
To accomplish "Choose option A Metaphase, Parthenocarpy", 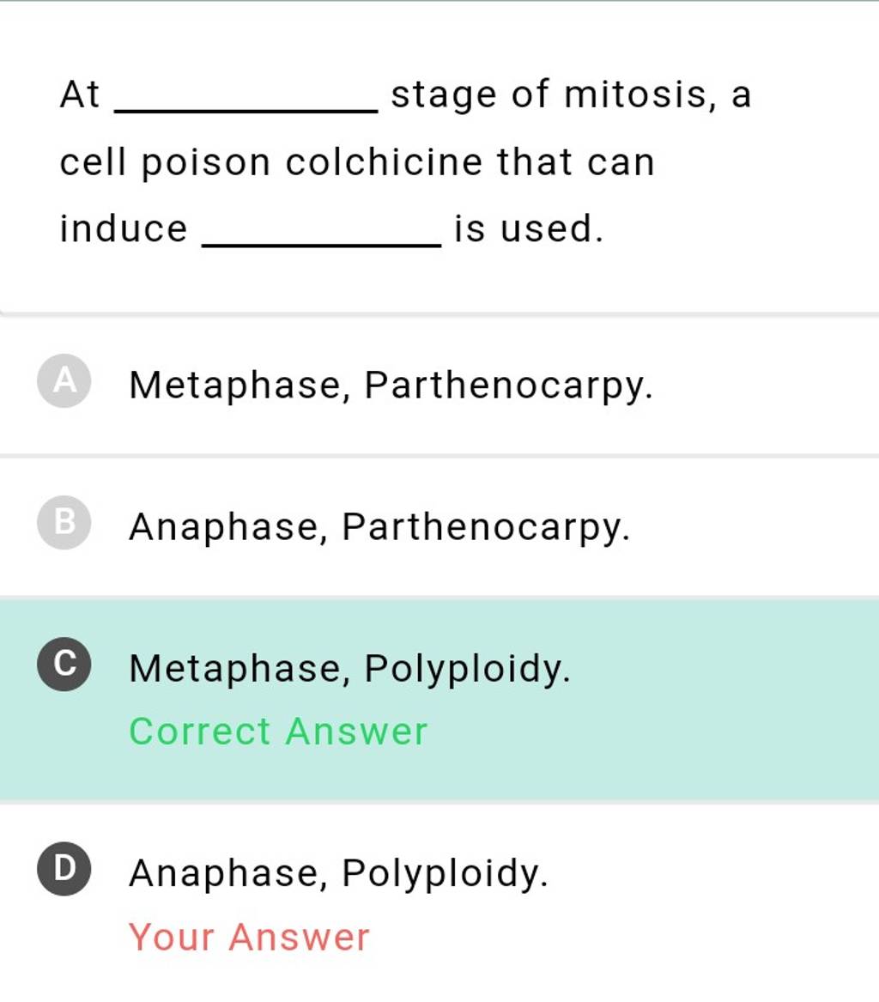I will (391, 386).
